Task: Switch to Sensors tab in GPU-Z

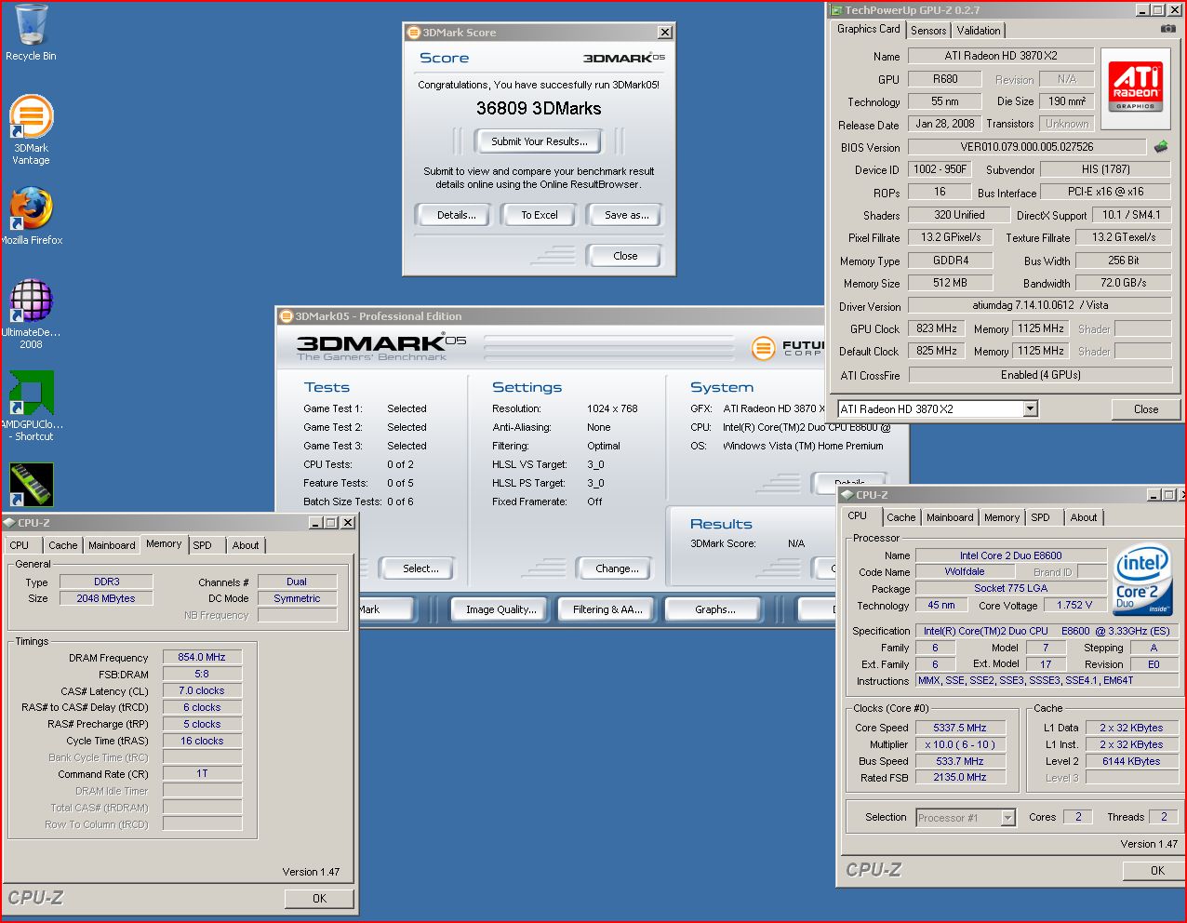Action: point(928,31)
